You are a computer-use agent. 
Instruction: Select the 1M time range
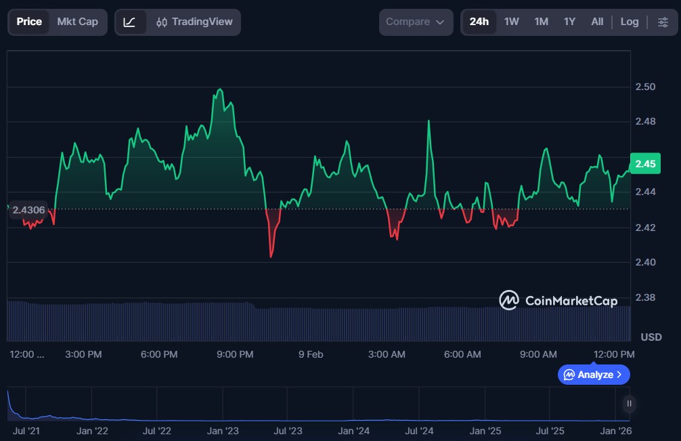point(541,22)
